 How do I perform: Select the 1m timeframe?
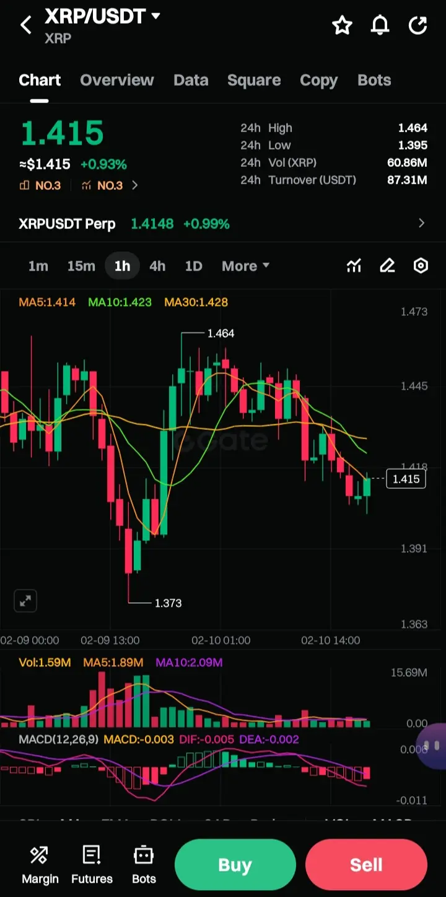[38, 266]
